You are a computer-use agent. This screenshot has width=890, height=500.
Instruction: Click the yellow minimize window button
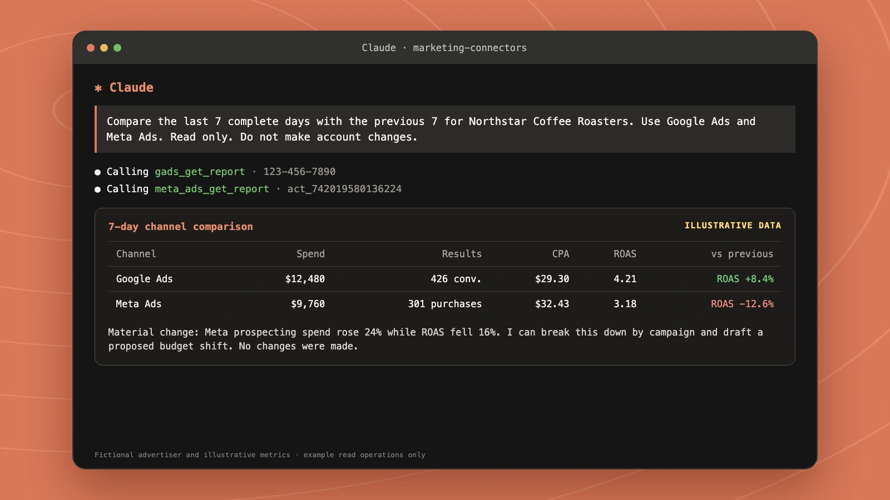click(x=104, y=48)
